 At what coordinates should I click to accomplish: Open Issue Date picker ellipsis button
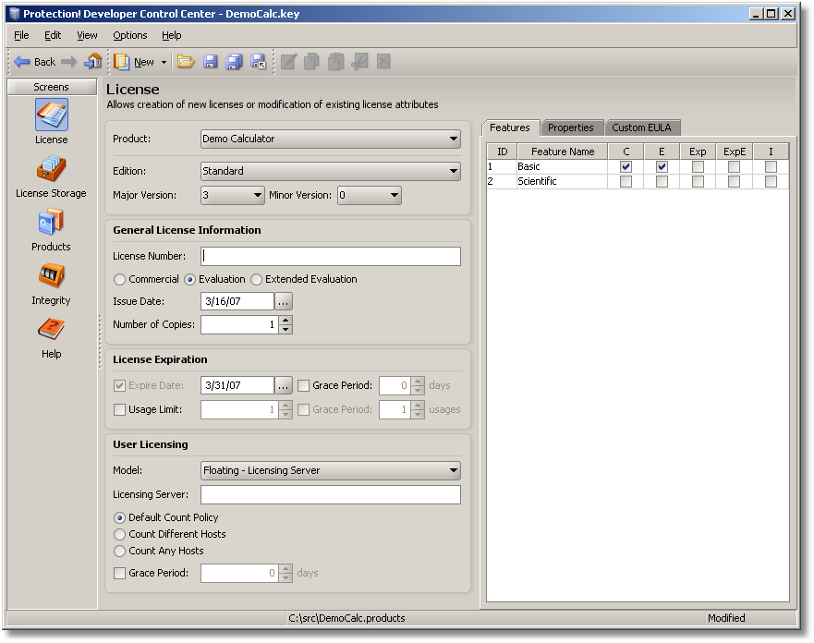tap(285, 301)
